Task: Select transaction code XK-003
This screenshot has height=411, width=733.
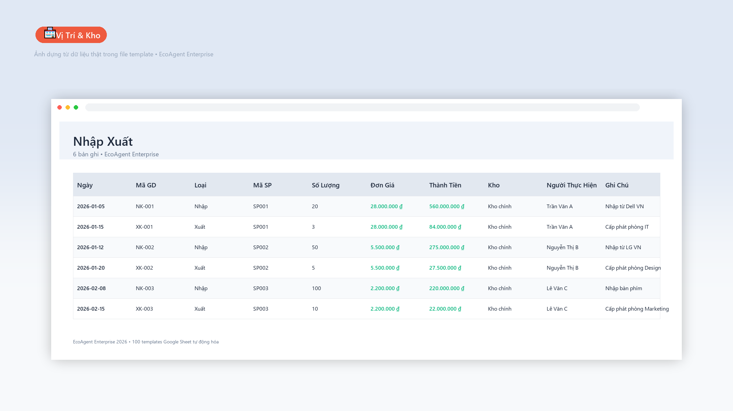Action: pyautogui.click(x=144, y=309)
